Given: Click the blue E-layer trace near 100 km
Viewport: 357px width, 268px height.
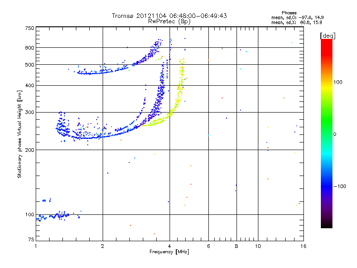Looking at the screenshot, I should [x=53, y=216].
